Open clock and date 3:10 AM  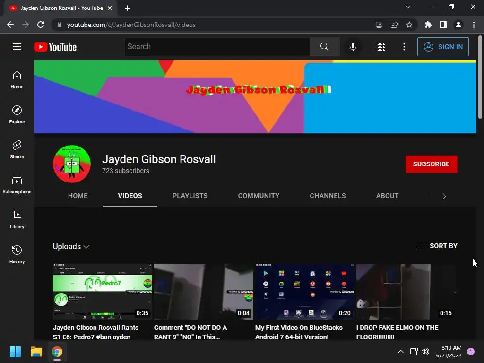coord(449,352)
